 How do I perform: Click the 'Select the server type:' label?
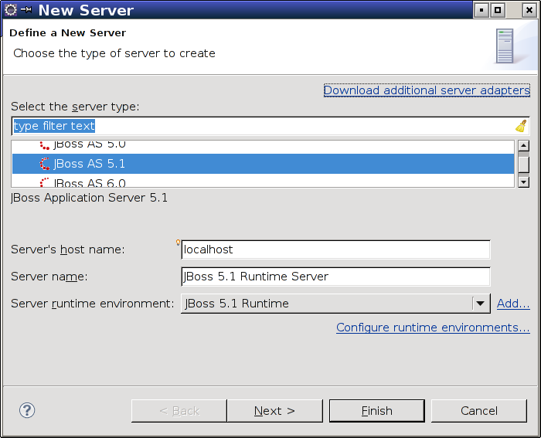click(75, 107)
